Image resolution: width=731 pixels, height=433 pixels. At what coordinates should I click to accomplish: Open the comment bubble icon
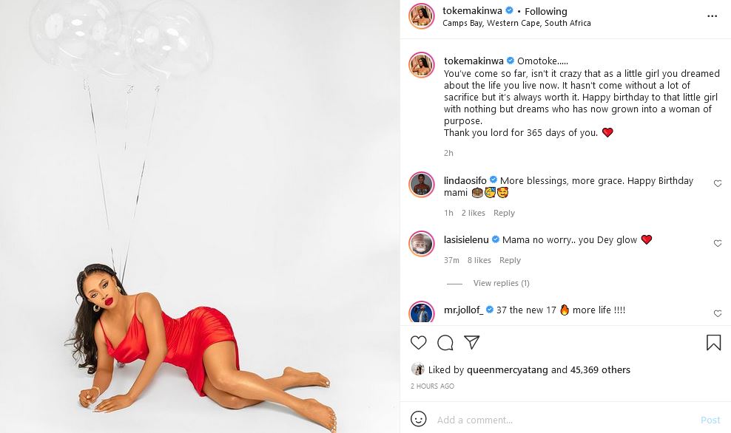pos(445,343)
